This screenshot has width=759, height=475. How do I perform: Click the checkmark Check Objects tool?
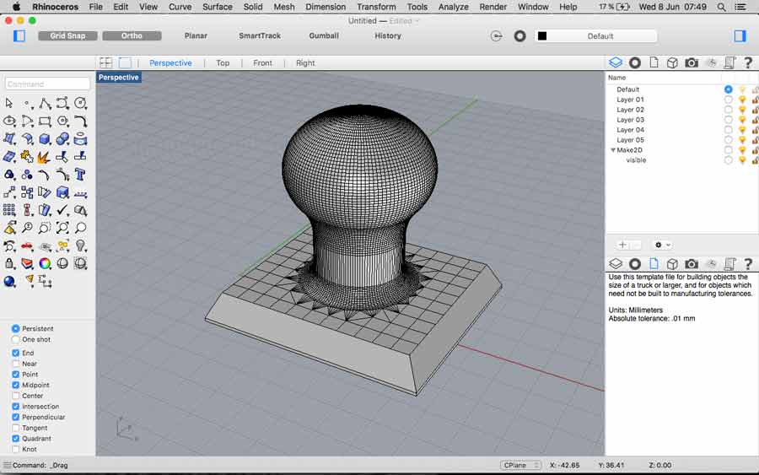click(62, 210)
